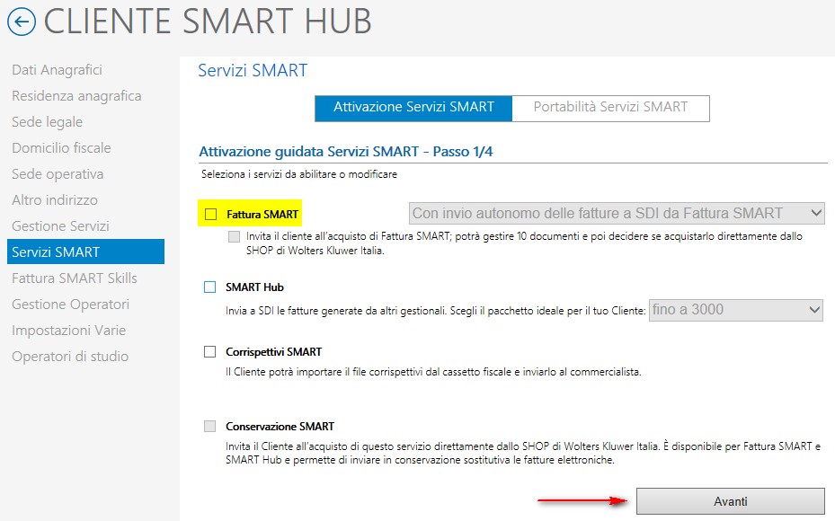Click 'Seleziona i servizi da abilitare o modificare' text
The height and width of the screenshot is (521, 835).
point(299,174)
